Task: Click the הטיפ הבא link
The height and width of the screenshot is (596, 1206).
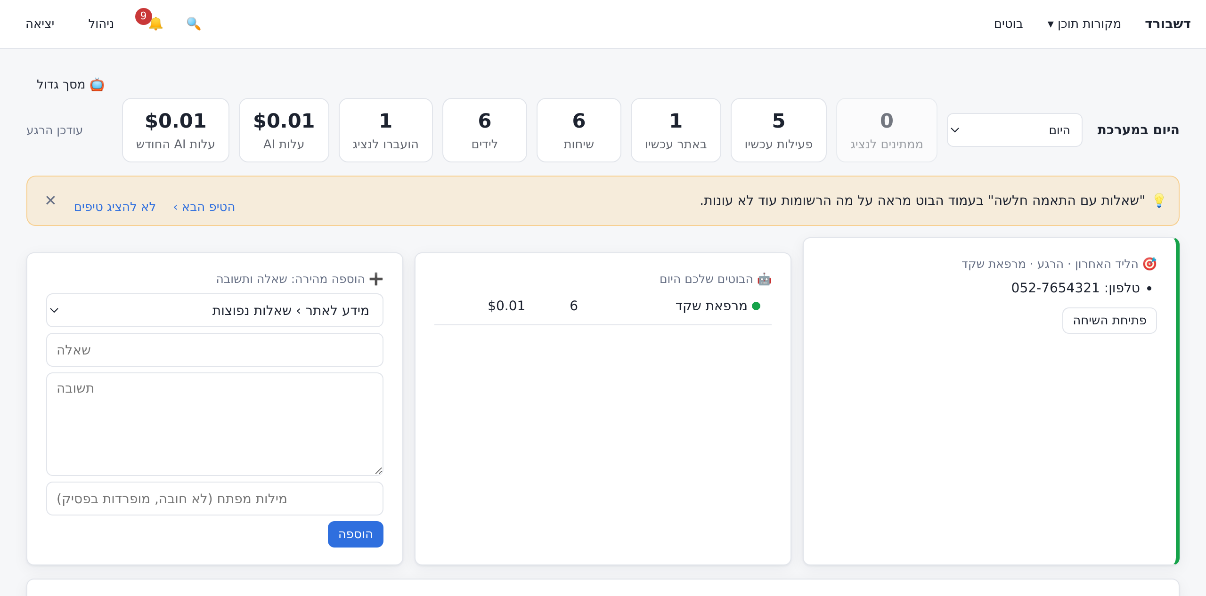Action: (204, 207)
